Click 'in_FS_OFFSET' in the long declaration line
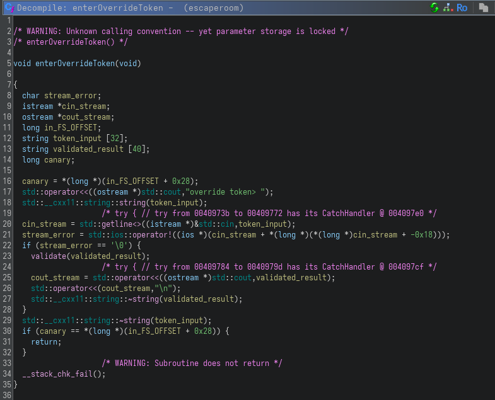Screen dimensions: 495x400 coord(71,128)
